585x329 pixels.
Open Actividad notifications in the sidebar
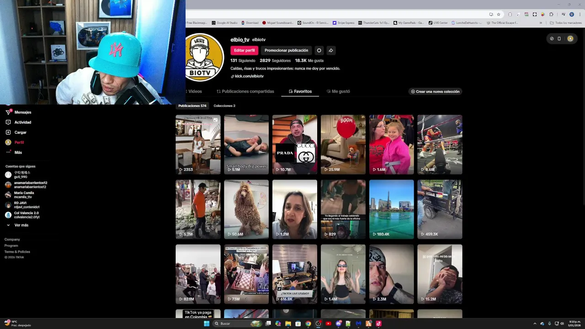coord(18,122)
